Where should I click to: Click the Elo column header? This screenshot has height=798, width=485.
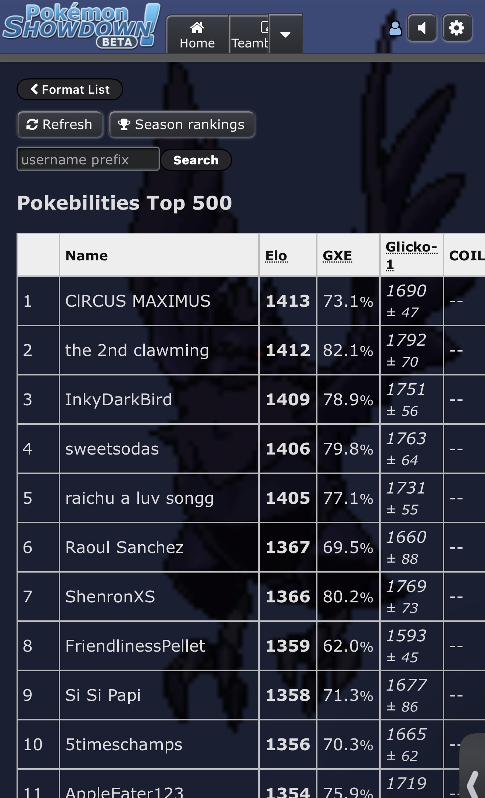[x=276, y=256]
